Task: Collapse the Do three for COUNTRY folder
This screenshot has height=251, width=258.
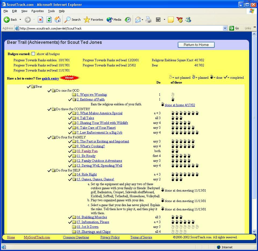Action: click(54, 109)
